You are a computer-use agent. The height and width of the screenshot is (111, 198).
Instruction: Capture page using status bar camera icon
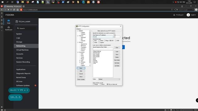pos(165,110)
